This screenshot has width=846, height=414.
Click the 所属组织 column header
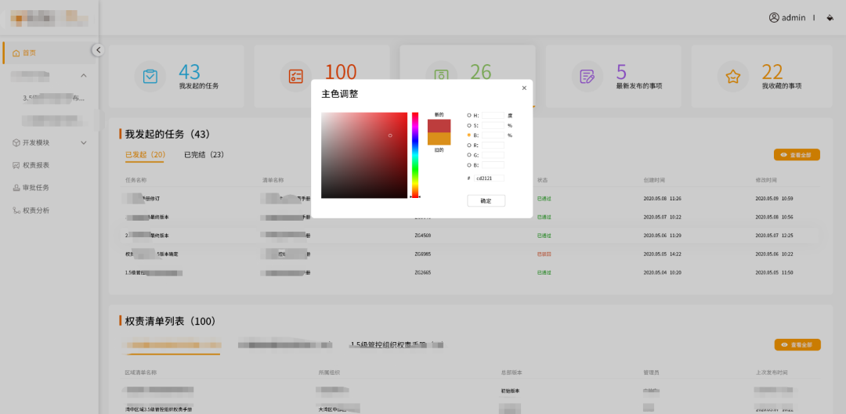(328, 373)
